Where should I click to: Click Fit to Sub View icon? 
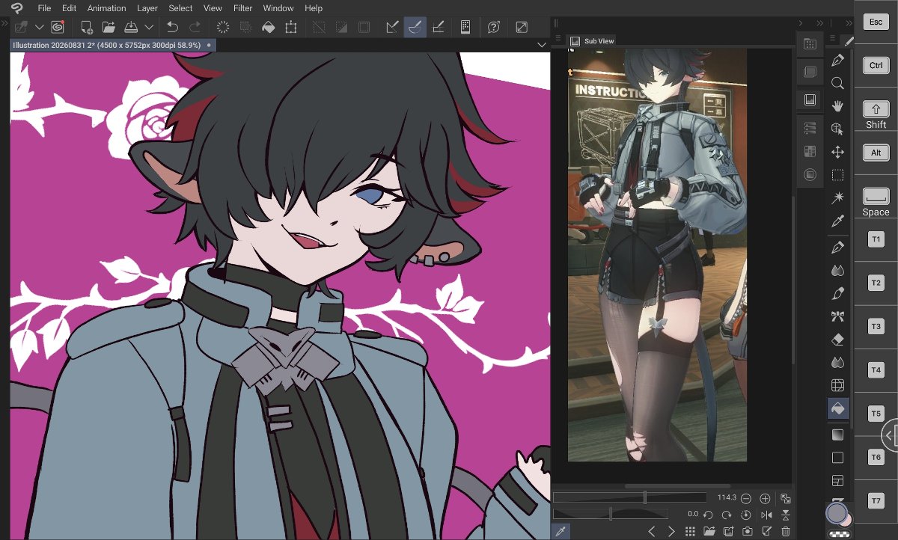click(785, 498)
